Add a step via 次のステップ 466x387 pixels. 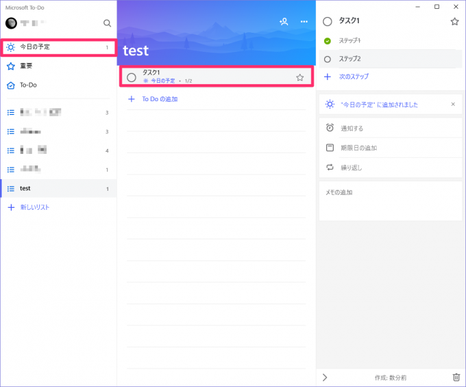click(x=354, y=77)
